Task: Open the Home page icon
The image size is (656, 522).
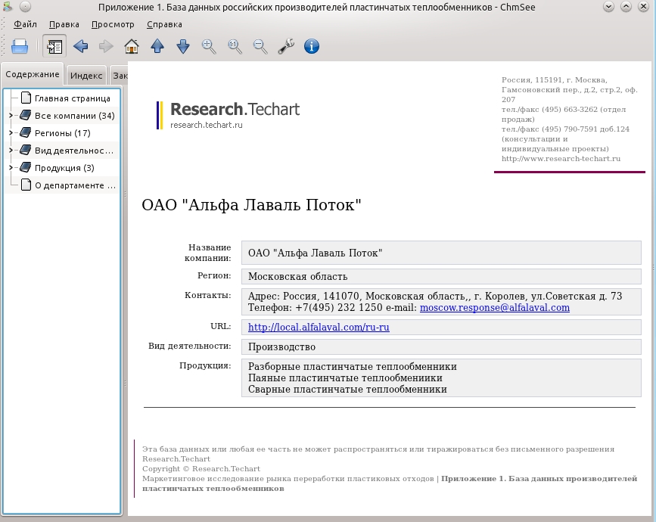Action: coord(132,46)
